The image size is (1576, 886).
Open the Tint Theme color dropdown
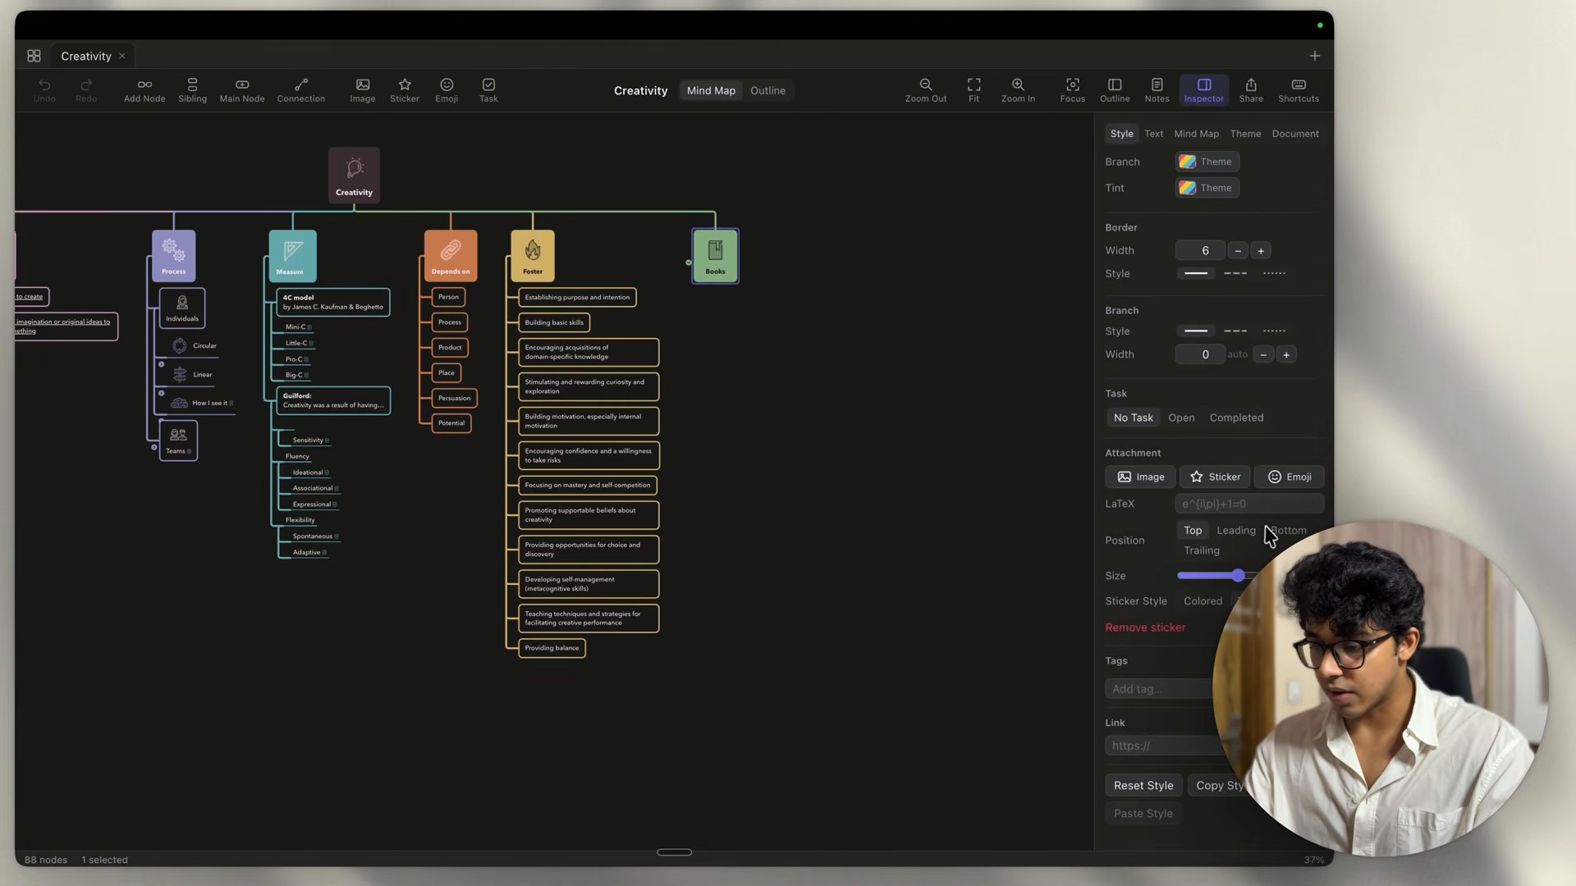[1207, 188]
